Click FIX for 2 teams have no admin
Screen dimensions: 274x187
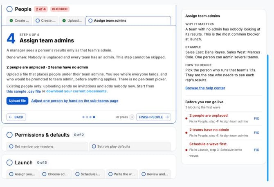pos(256,133)
